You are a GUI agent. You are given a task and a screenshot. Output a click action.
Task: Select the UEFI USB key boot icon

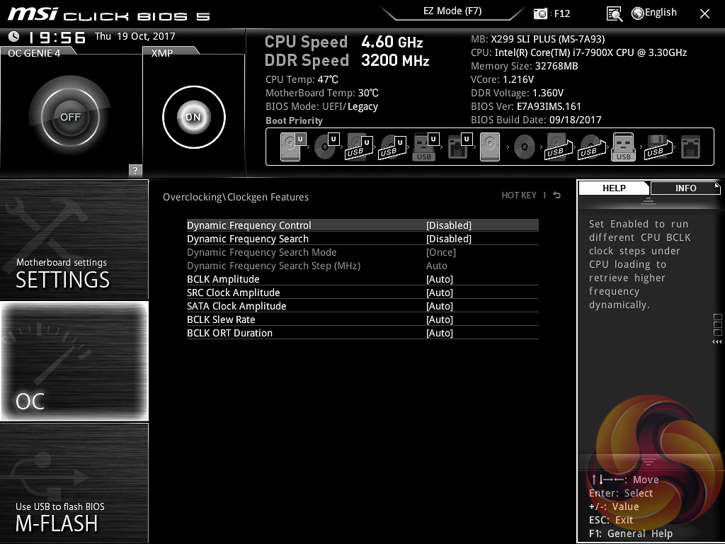[x=426, y=147]
